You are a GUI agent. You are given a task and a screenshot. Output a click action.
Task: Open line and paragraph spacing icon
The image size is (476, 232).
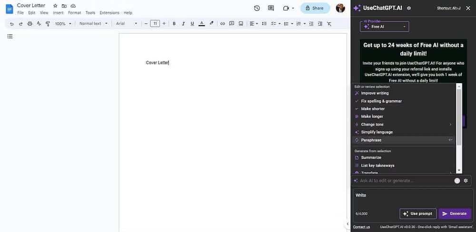(264, 24)
